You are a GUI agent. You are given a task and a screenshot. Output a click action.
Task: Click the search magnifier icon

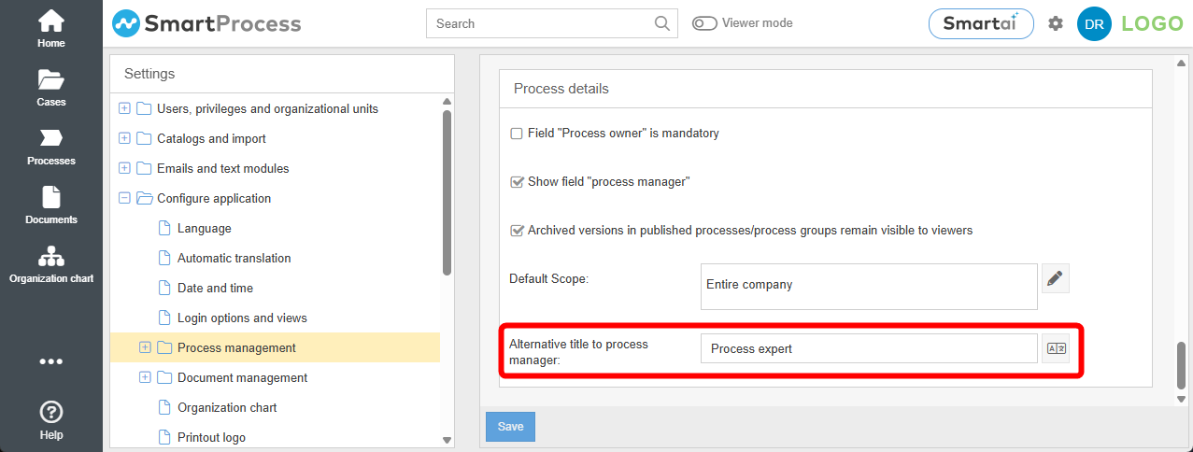point(662,23)
